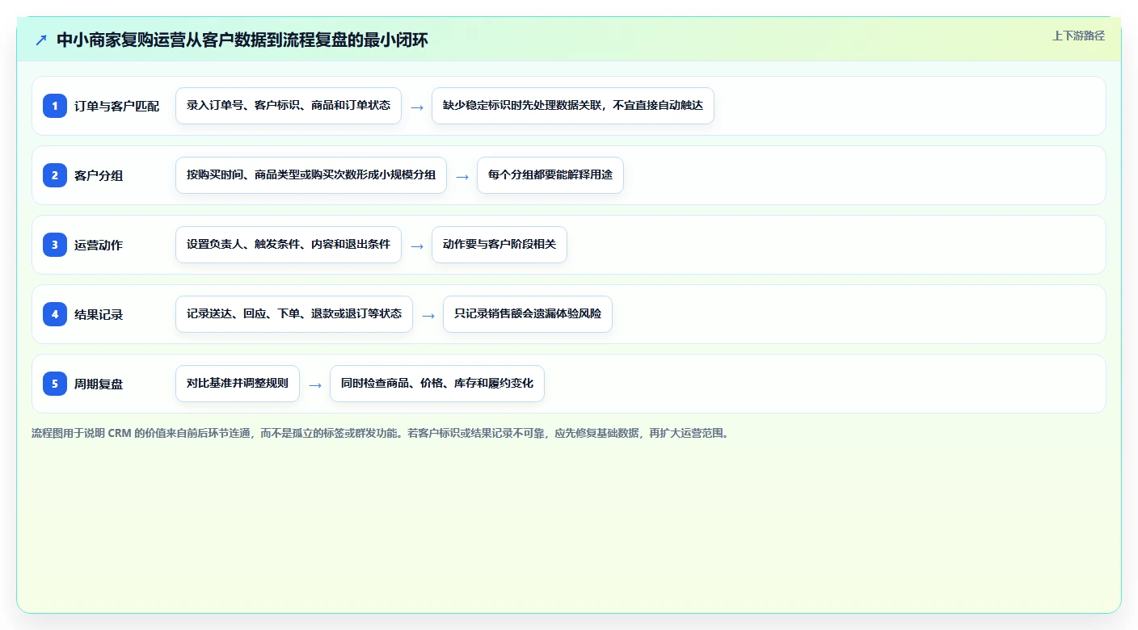This screenshot has height=630, width=1138.
Task: Click the 上下游路径 label
Action: 1078,36
